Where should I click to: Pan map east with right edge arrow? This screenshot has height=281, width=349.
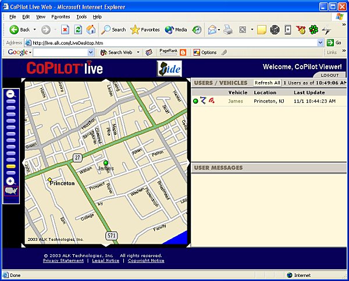coord(188,162)
